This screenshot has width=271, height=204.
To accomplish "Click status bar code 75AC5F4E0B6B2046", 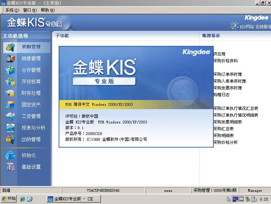I will coord(103,190).
